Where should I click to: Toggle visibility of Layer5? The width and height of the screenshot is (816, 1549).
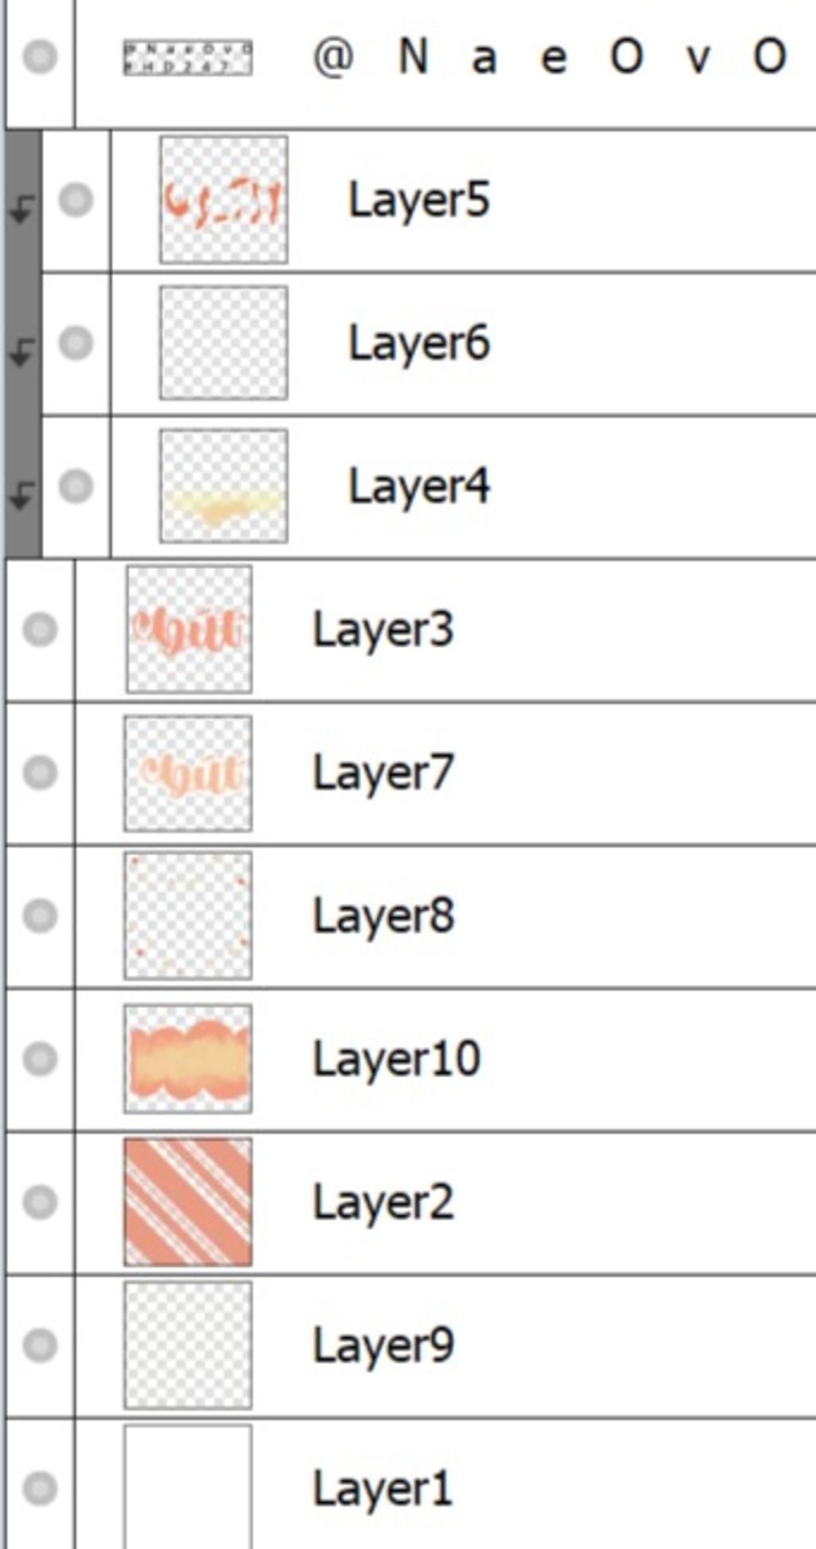76,199
